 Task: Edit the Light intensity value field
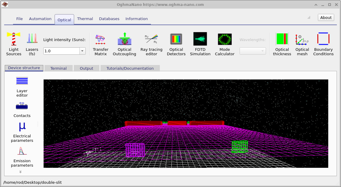coord(61,51)
